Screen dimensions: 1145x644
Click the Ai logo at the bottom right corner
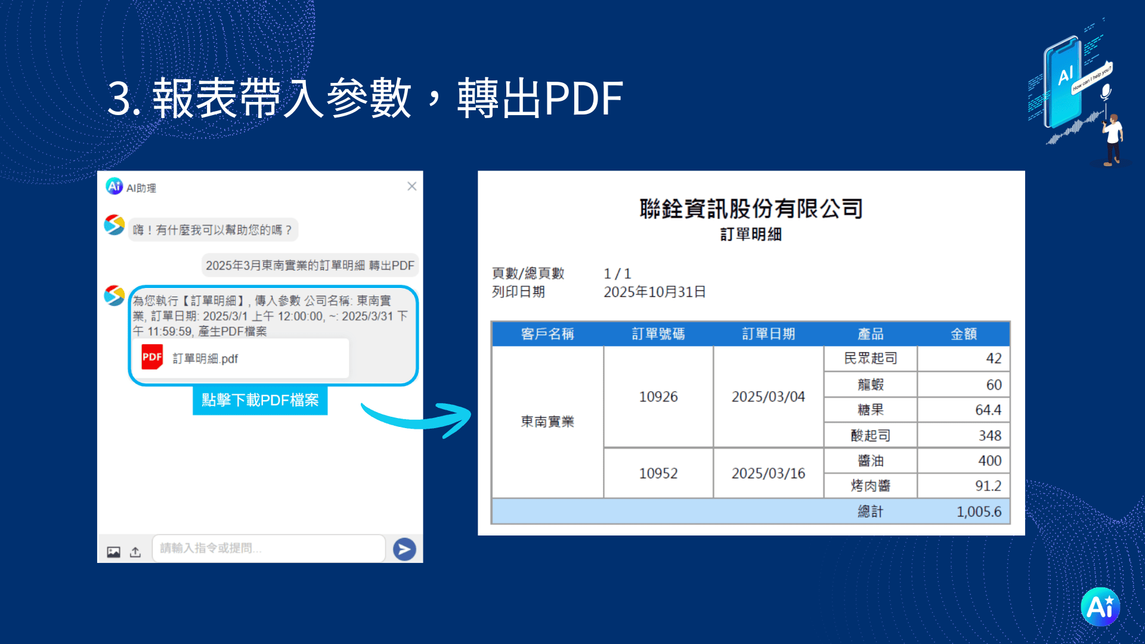[x=1101, y=606]
